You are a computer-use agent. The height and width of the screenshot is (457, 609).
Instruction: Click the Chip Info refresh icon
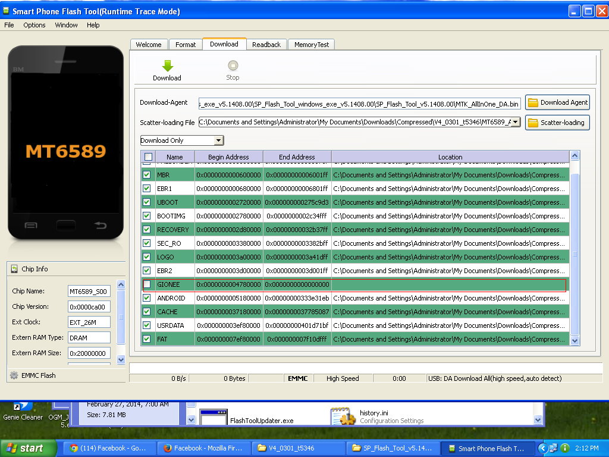[x=14, y=269]
